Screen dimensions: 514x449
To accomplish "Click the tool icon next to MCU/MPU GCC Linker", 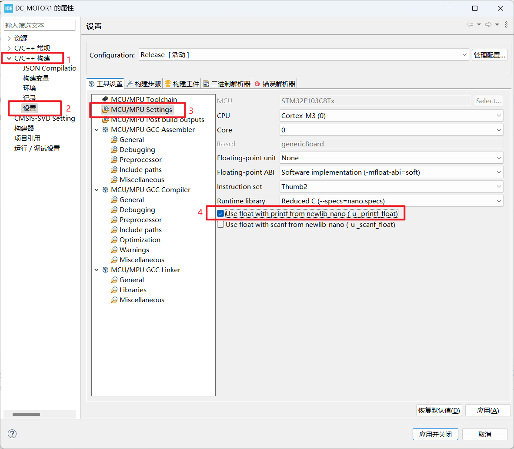I will tap(105, 270).
